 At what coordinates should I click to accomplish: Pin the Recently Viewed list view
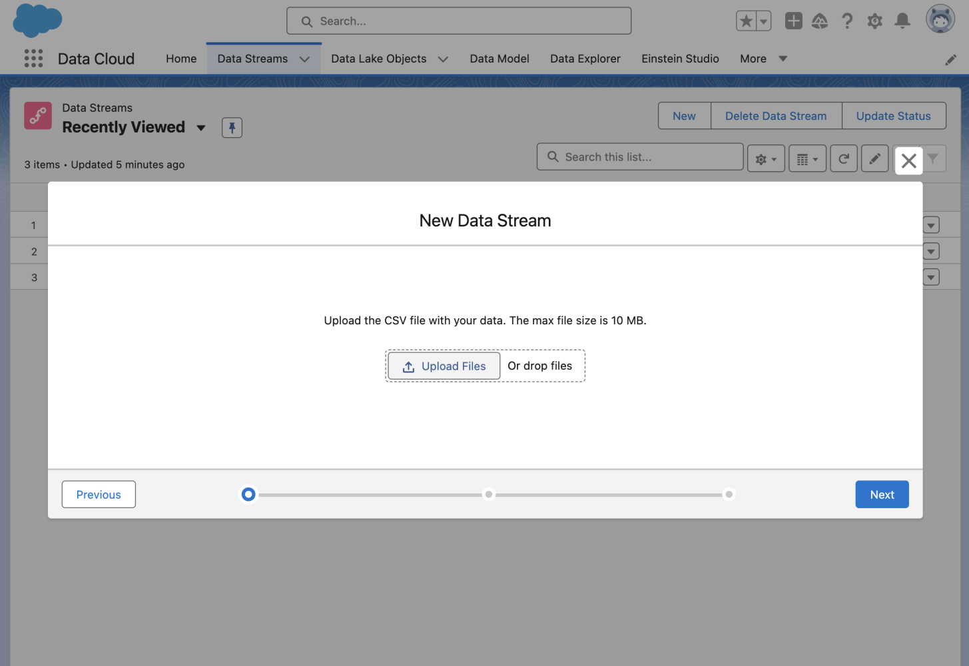[232, 127]
